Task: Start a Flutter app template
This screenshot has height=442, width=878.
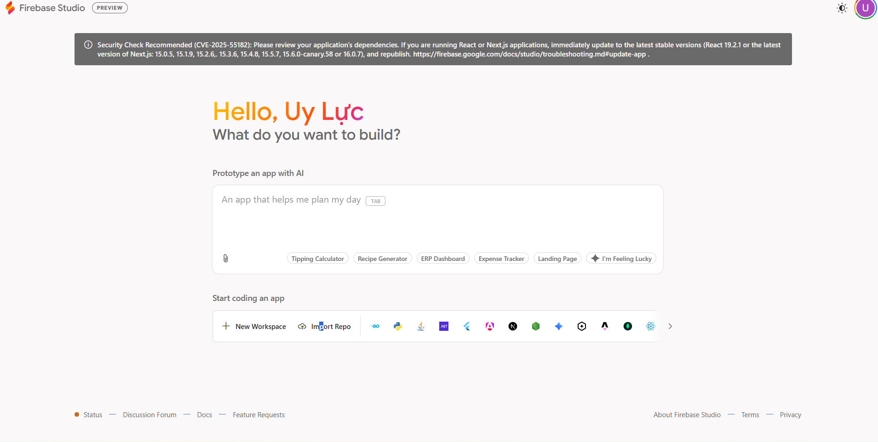Action: point(467,326)
